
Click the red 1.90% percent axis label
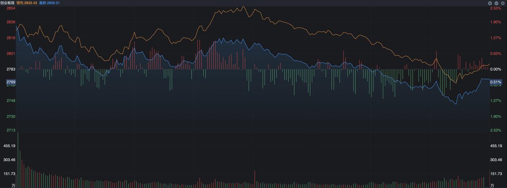496,22
